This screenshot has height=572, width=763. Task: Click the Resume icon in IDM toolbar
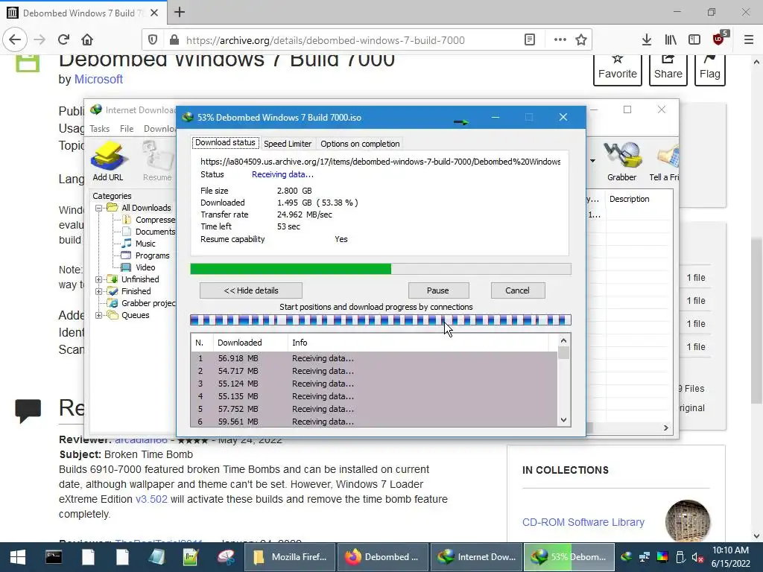[x=157, y=161]
